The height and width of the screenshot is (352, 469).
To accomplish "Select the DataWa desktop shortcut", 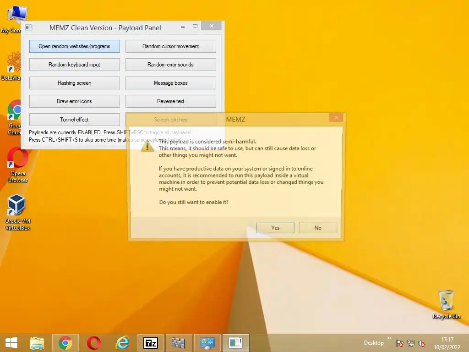I will [x=11, y=66].
